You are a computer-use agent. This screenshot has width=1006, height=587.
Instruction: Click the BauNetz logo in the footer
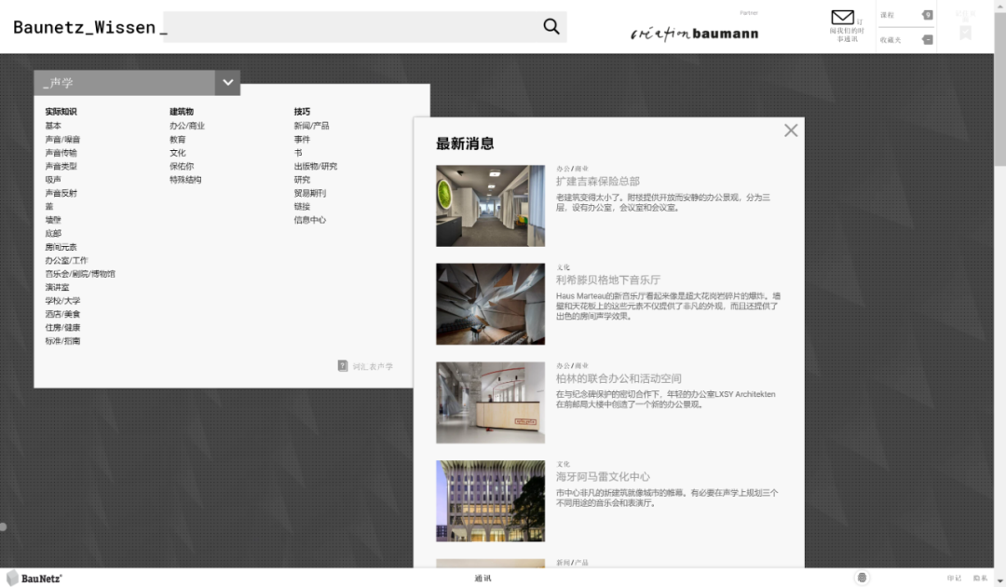(34, 578)
